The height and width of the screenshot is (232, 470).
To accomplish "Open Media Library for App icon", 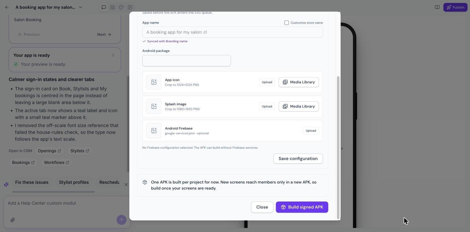I will pyautogui.click(x=299, y=82).
